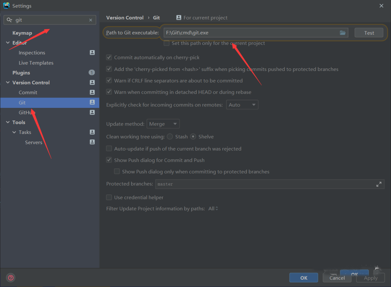
Task: Enable Set this path only for current project
Action: [x=167, y=43]
